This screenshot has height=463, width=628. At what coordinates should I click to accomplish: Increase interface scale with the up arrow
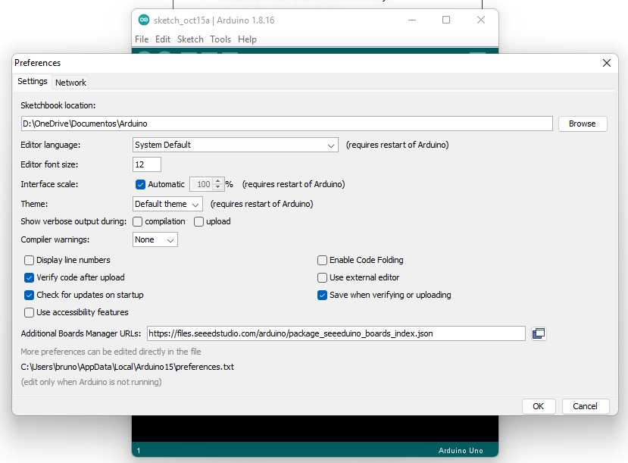click(x=219, y=181)
